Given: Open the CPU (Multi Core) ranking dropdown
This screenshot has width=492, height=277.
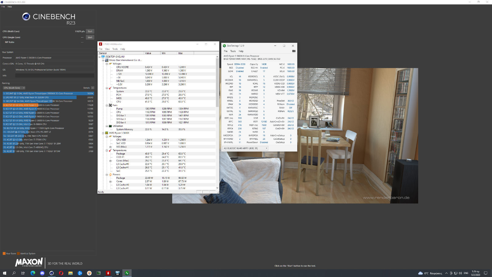Looking at the screenshot, I should point(14,88).
